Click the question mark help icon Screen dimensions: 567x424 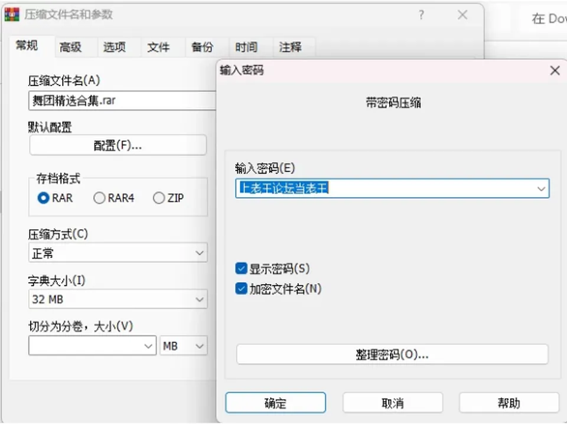pos(421,15)
